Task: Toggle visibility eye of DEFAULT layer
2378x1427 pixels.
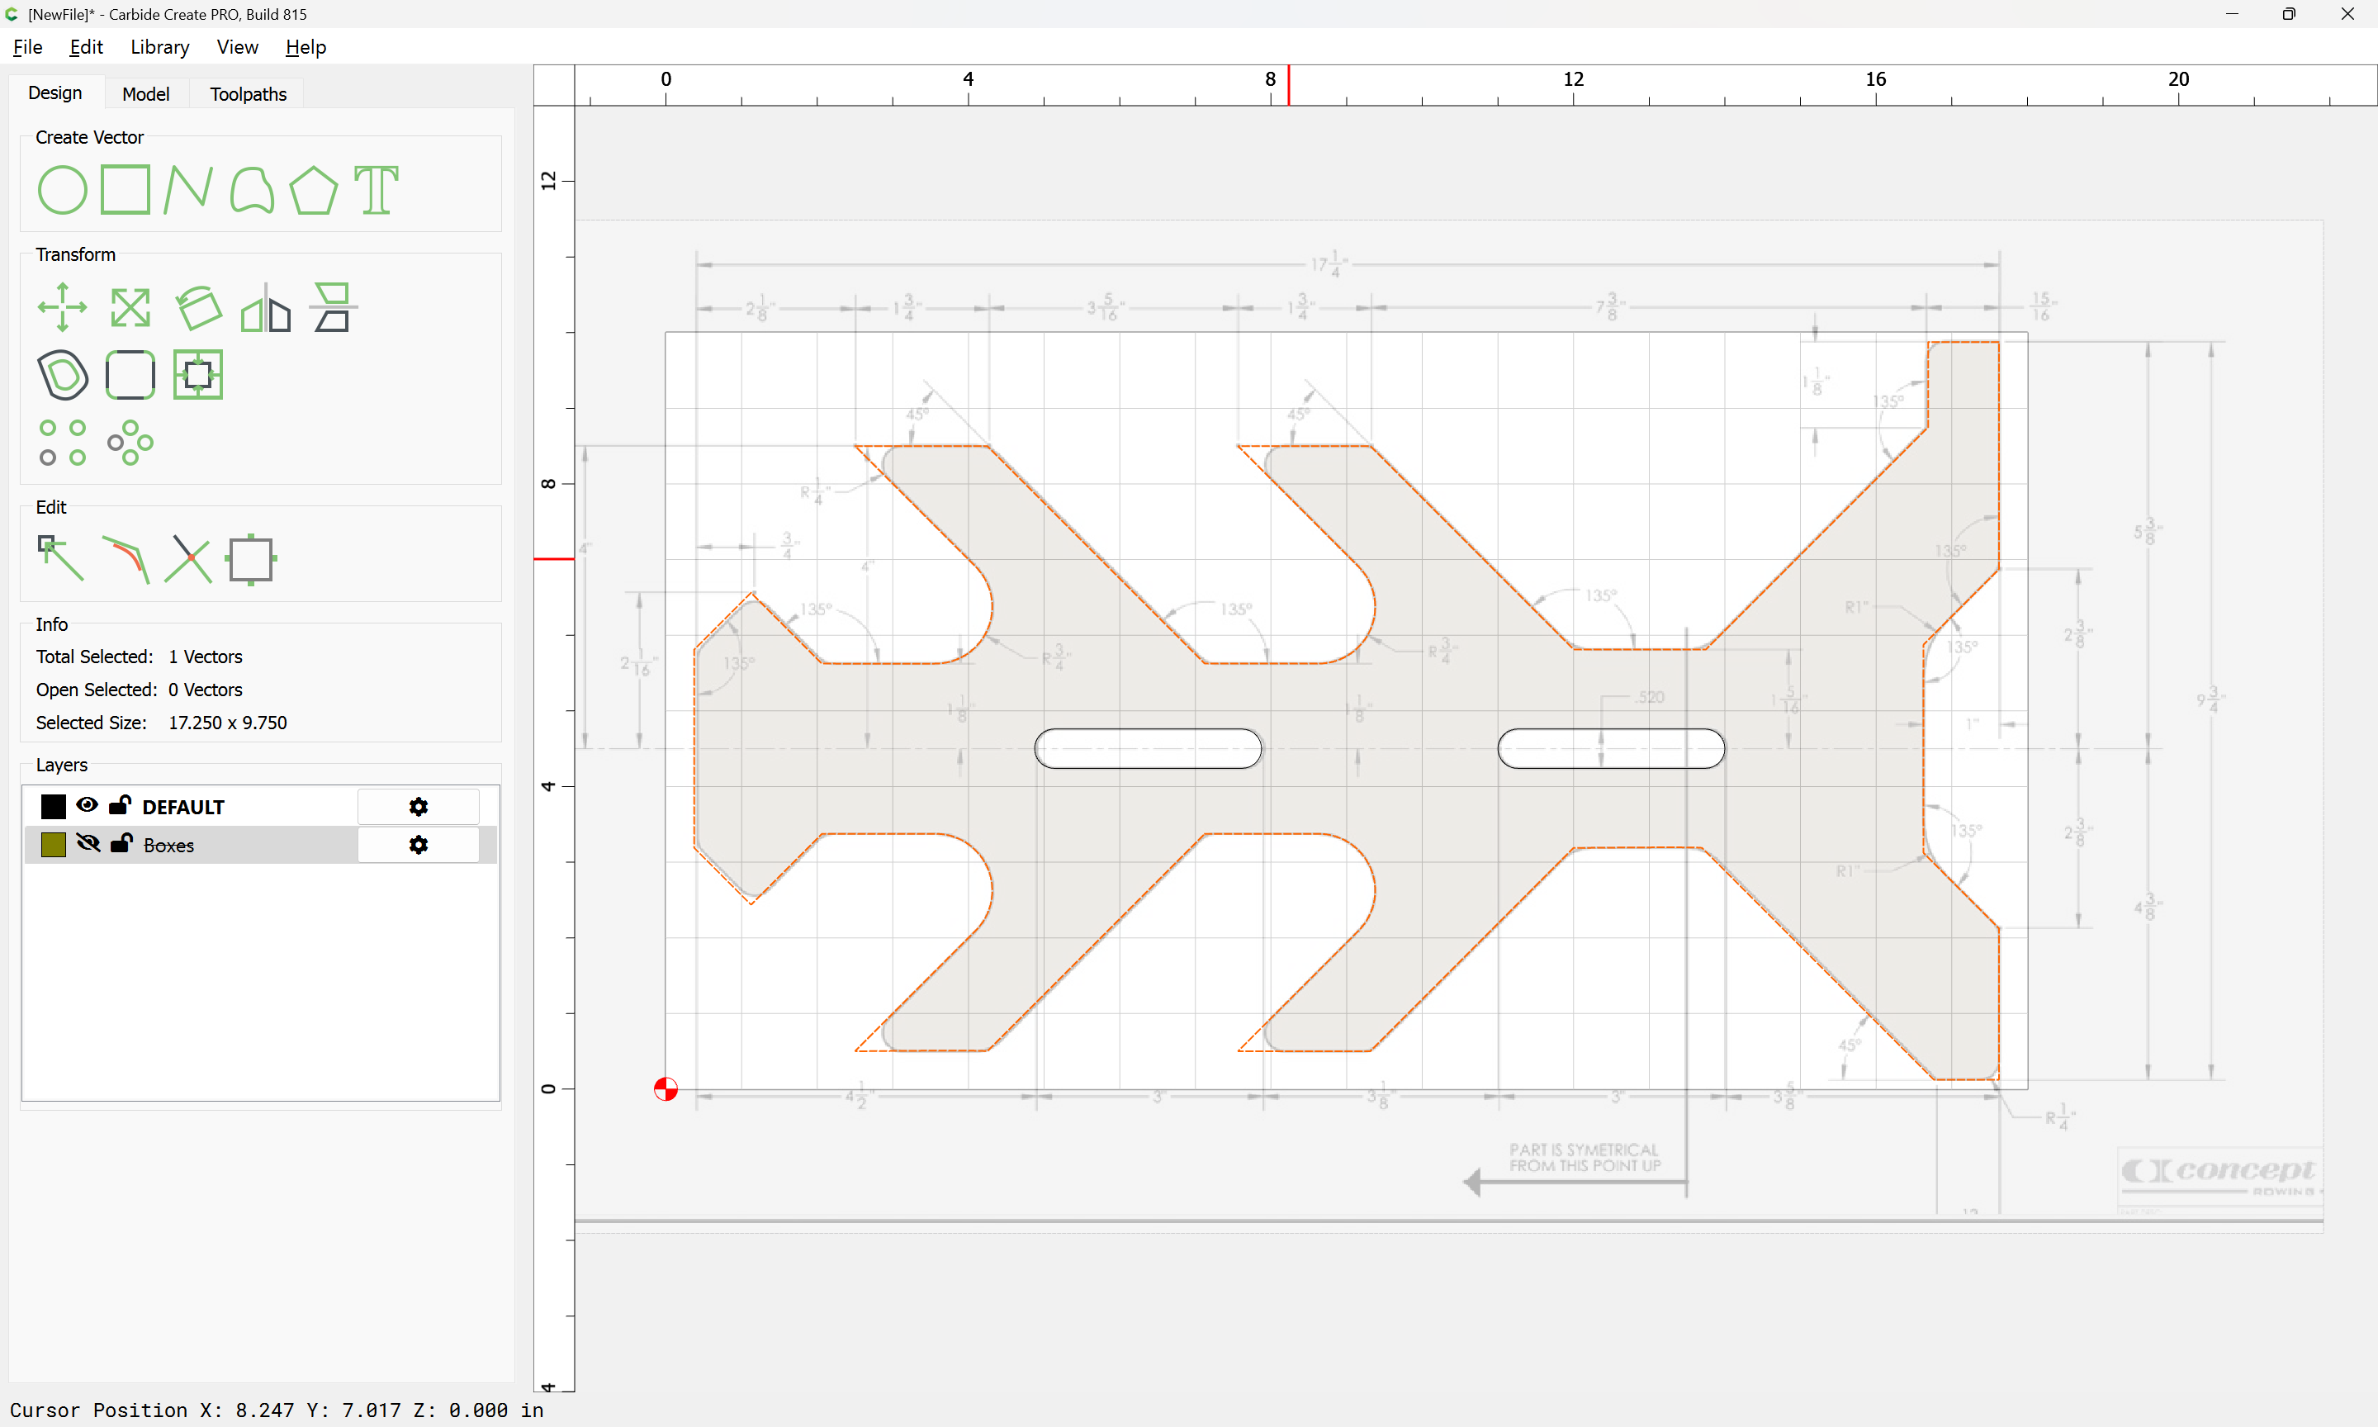Action: pyautogui.click(x=88, y=806)
